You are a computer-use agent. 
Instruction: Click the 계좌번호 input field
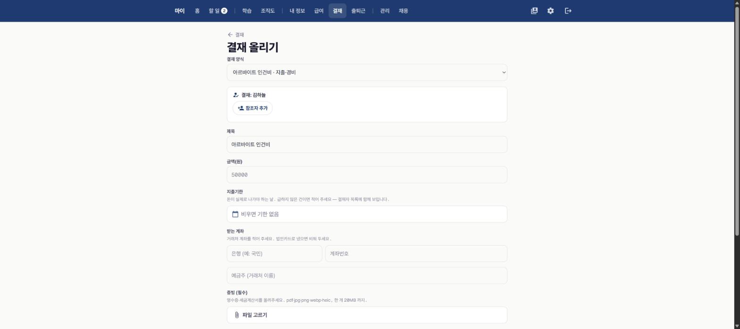[x=416, y=254]
